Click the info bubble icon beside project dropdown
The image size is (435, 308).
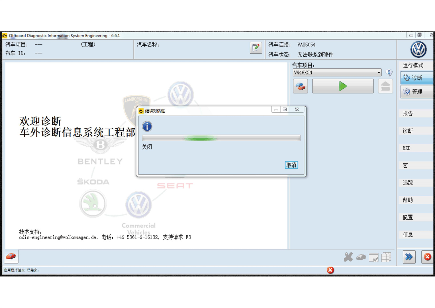389,72
